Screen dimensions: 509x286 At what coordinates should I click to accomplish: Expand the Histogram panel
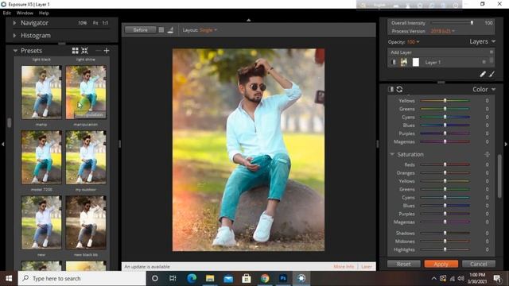14,35
